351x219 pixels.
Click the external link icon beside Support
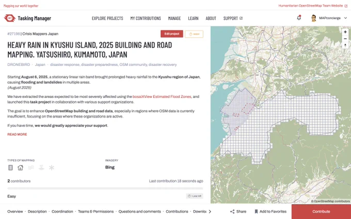241,18
